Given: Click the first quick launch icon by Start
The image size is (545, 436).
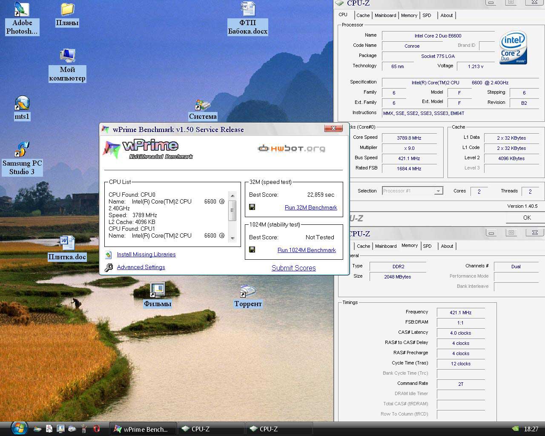Looking at the screenshot, I should coord(37,429).
